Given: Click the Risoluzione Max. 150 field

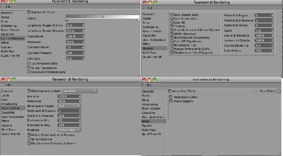Looking at the screenshot, I should [69, 125].
